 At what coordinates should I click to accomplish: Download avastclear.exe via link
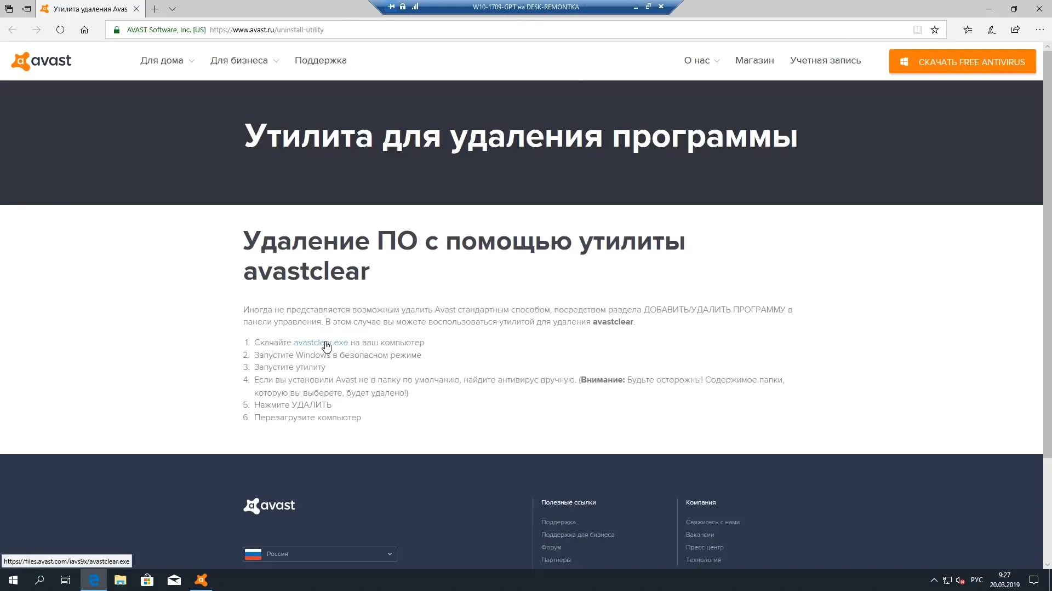(x=321, y=343)
